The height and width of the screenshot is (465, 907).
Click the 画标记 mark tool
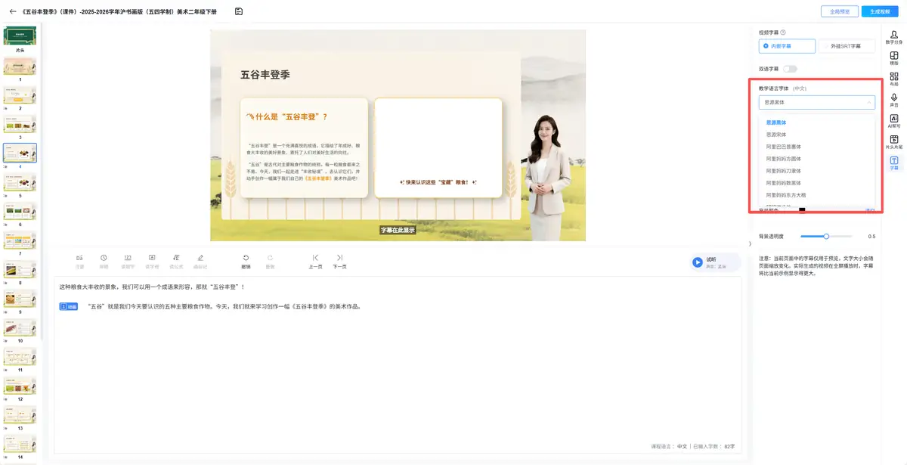point(200,262)
